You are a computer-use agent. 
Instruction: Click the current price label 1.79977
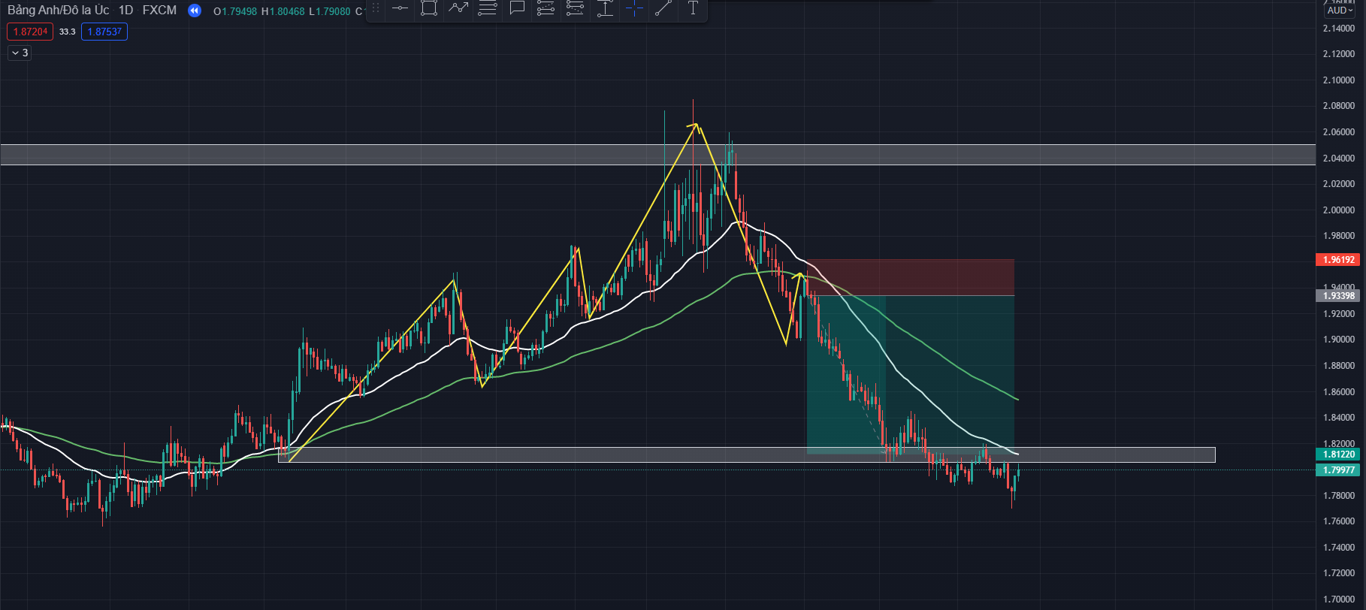(1338, 470)
